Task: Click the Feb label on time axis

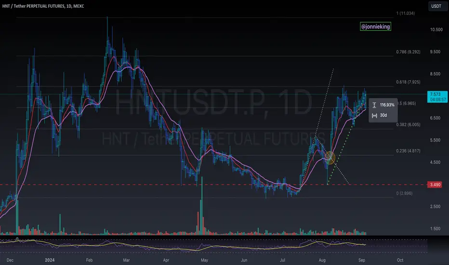Action: click(x=89, y=260)
